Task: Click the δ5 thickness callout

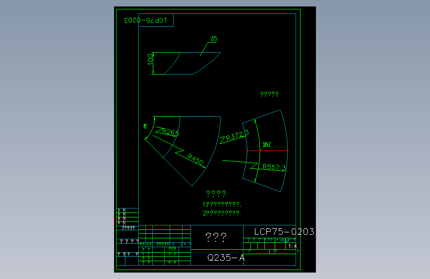Action: coord(214,39)
